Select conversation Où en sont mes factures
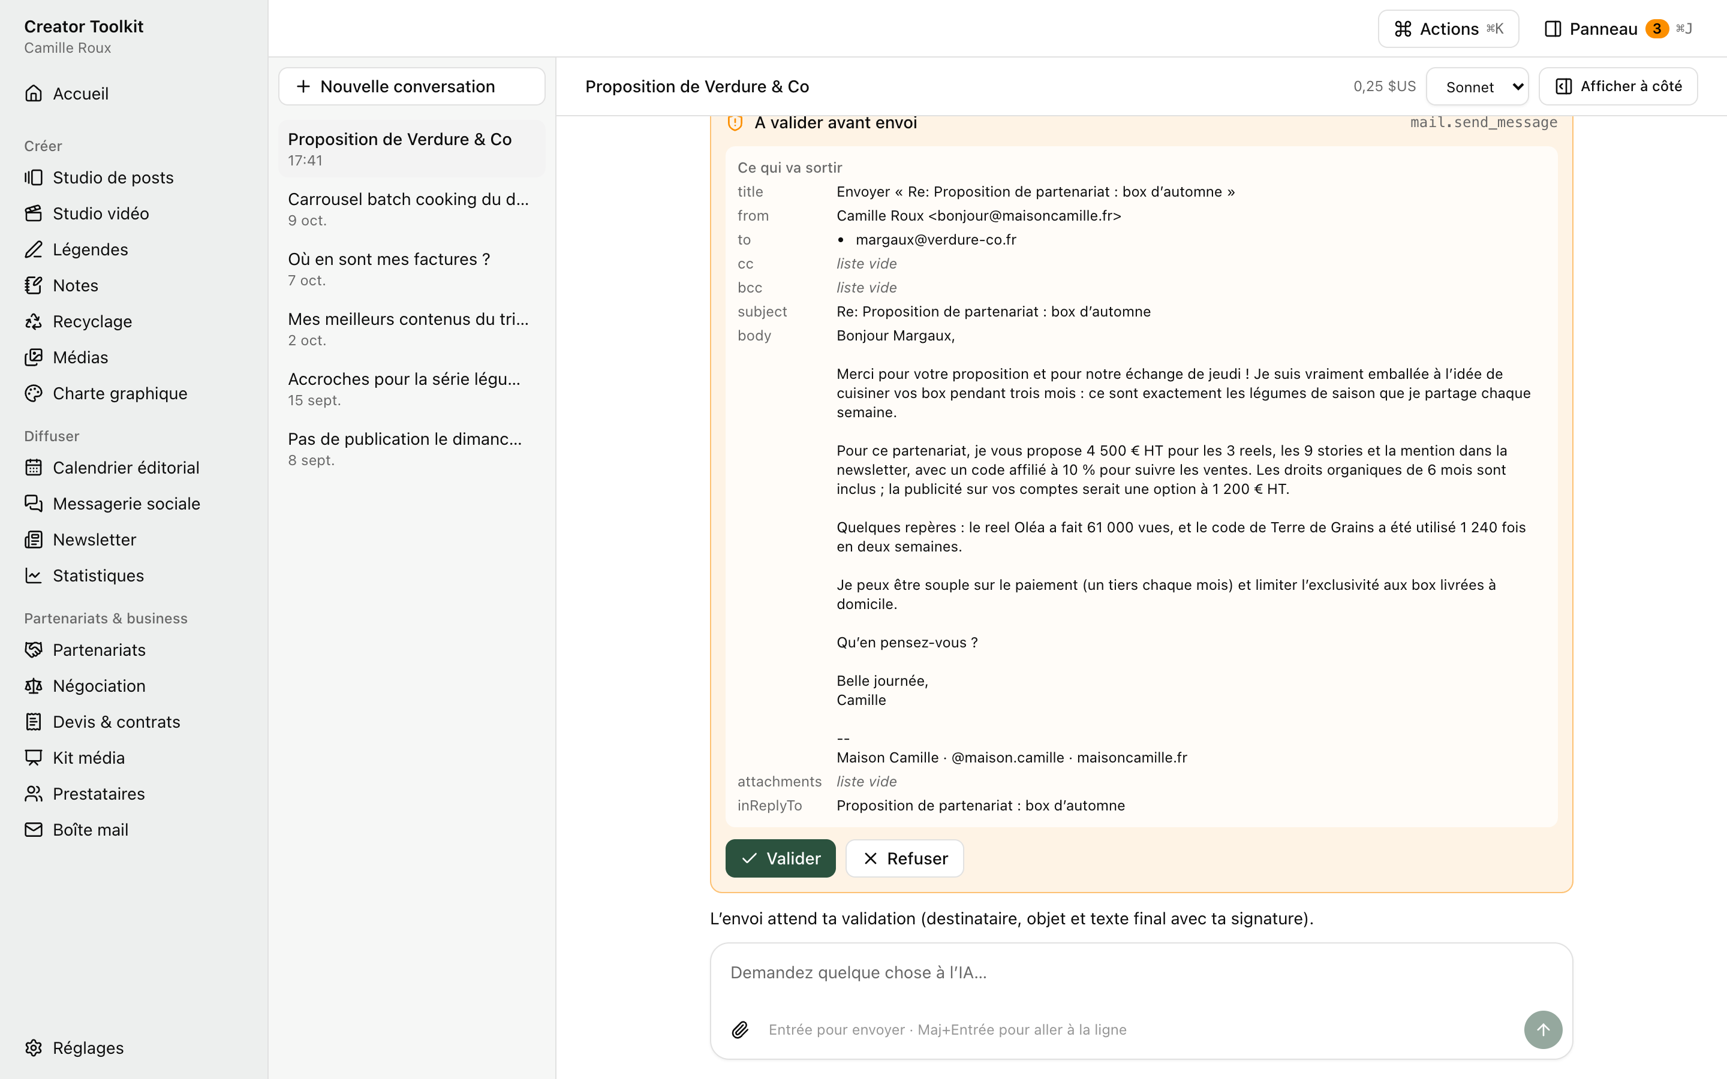The width and height of the screenshot is (1727, 1079). point(412,269)
